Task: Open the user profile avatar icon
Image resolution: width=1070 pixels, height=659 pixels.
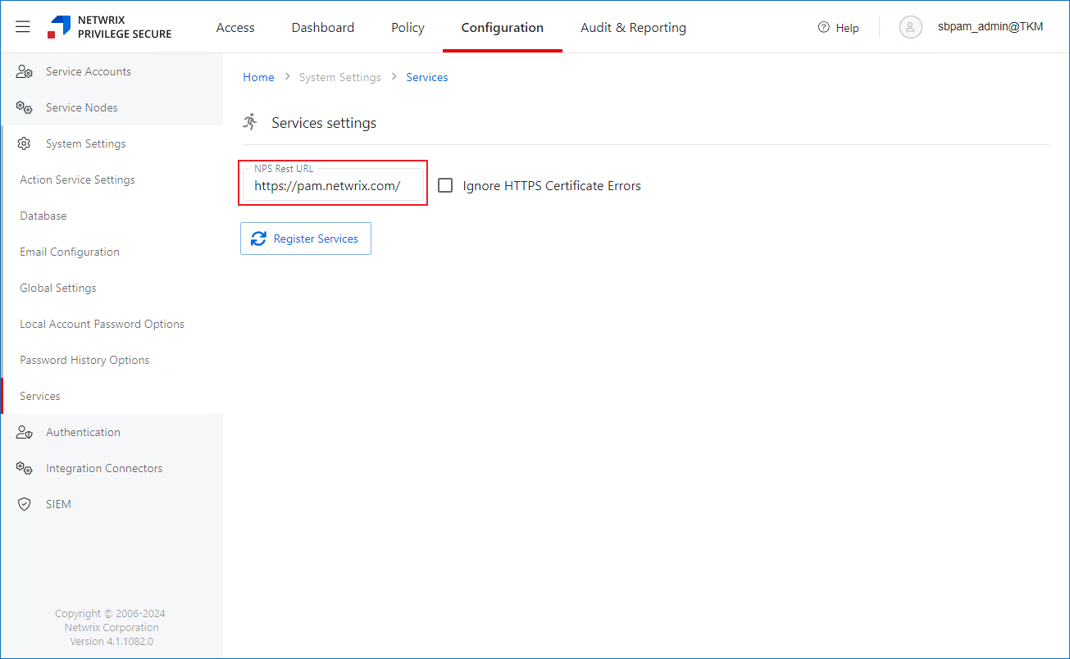Action: tap(910, 27)
